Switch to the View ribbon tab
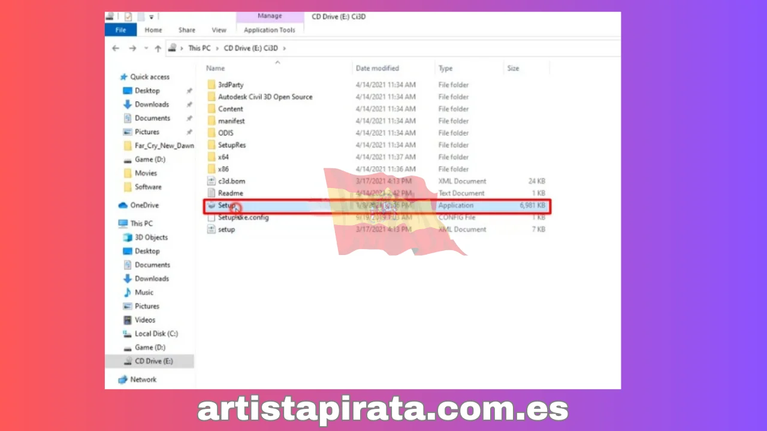The image size is (767, 431). [219, 30]
